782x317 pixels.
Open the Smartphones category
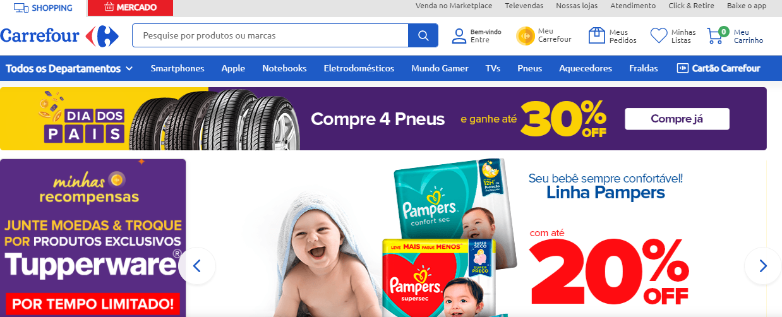coord(177,68)
